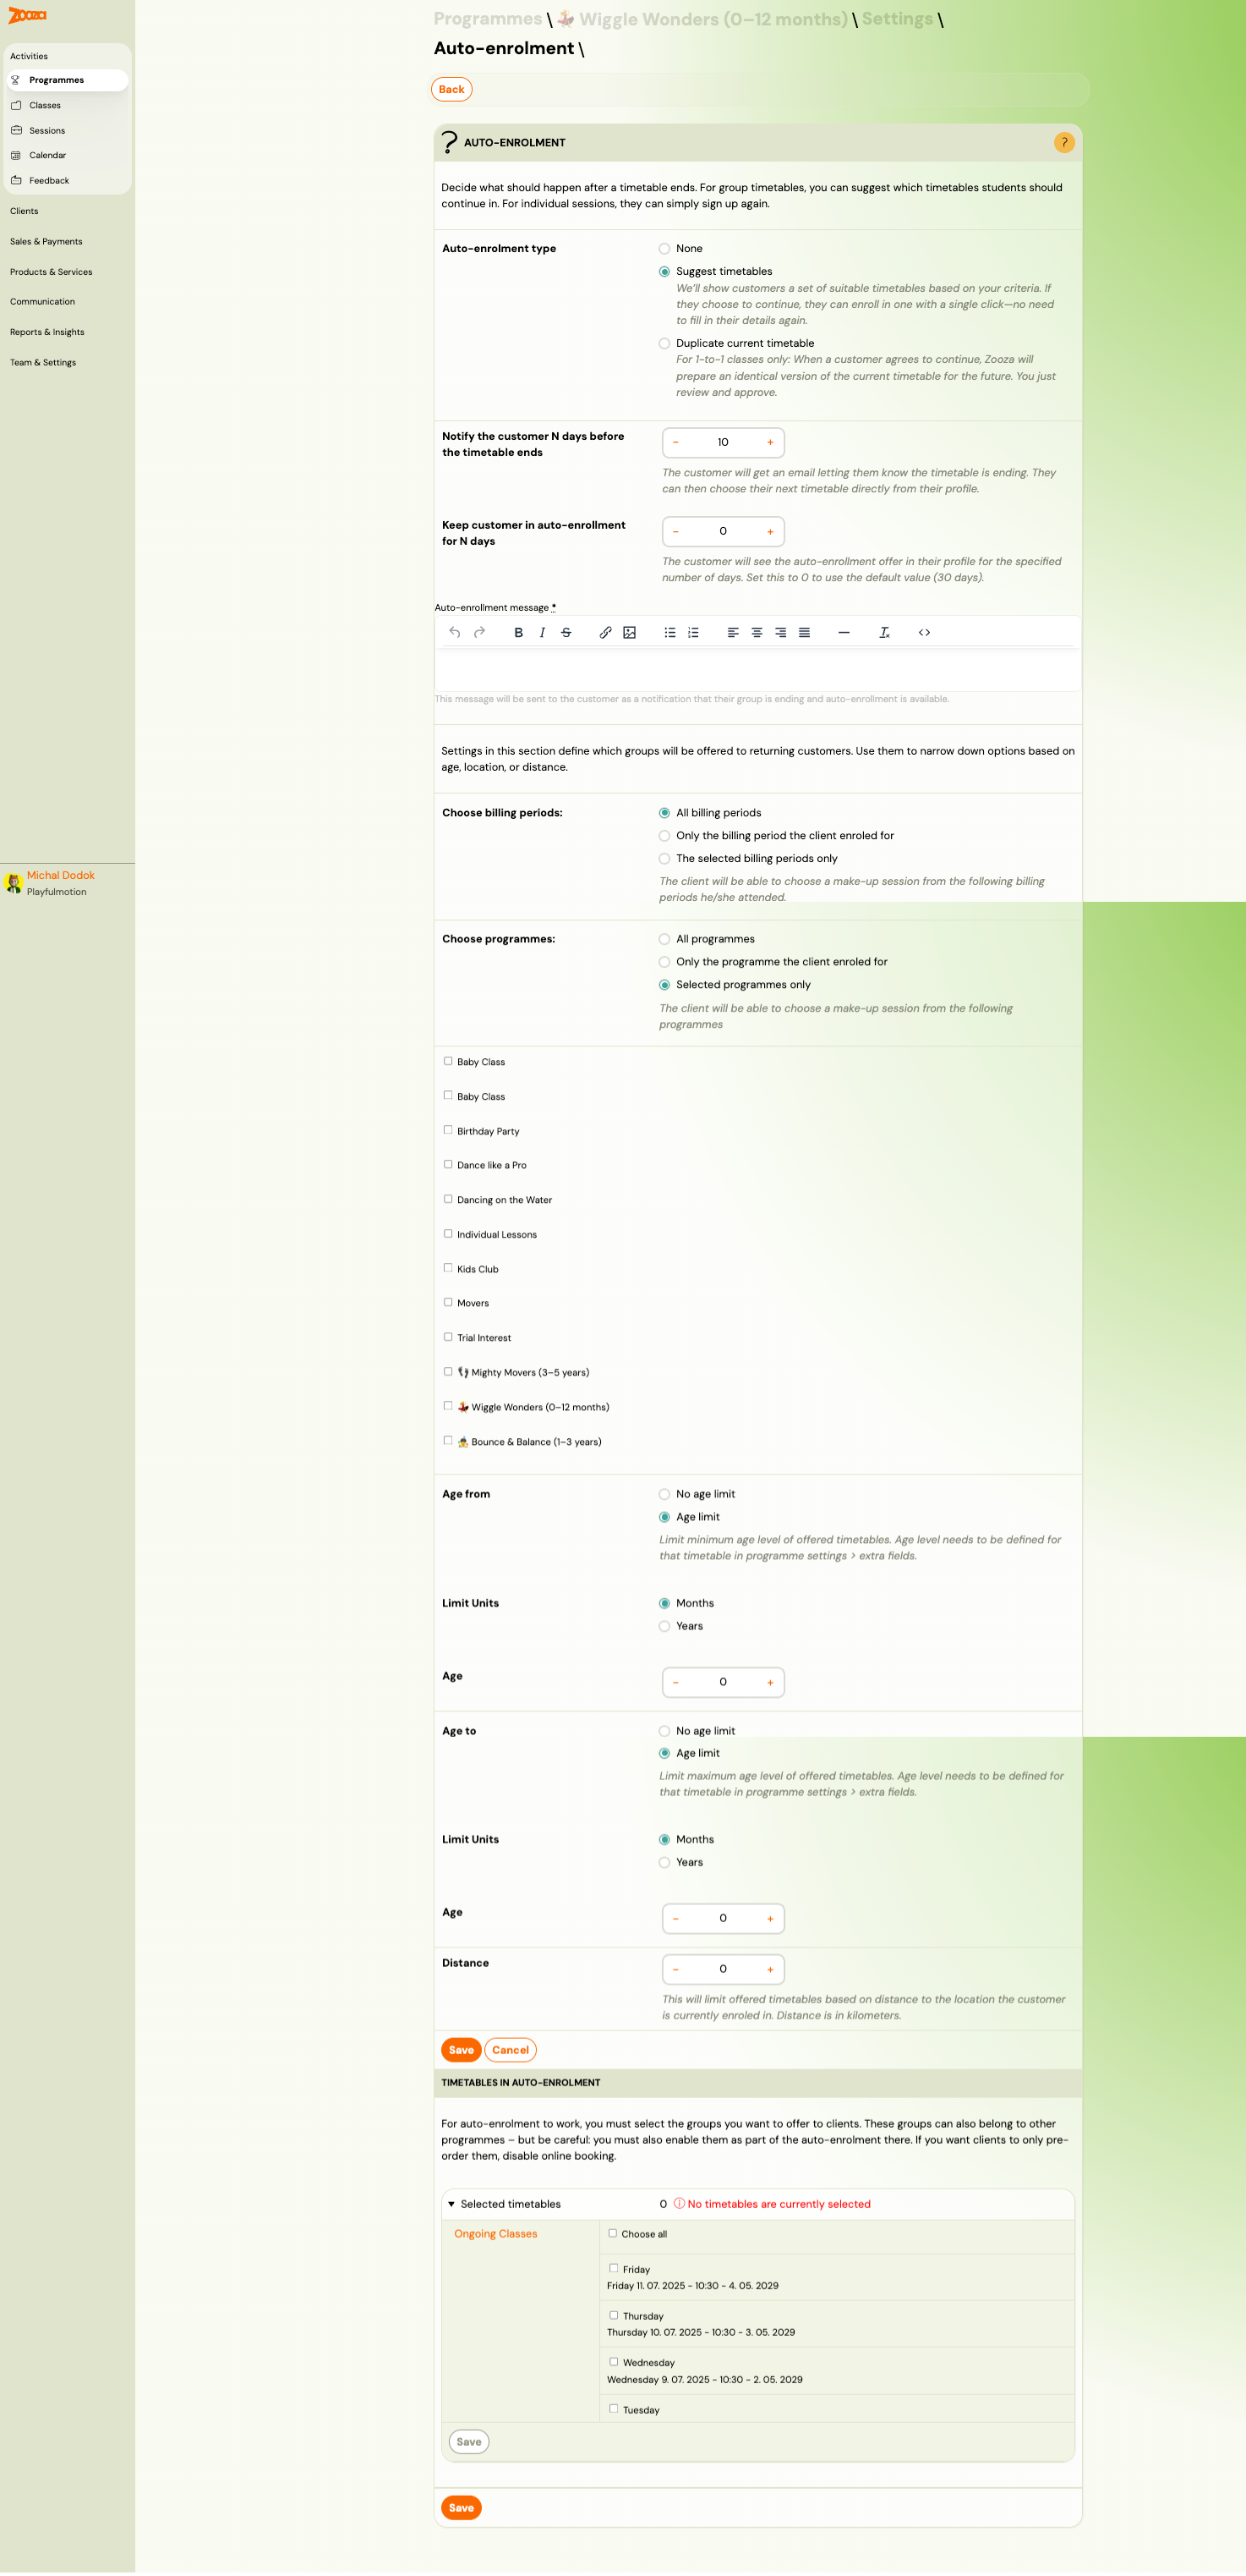Click the Distance number field
1246x2576 pixels.
(x=723, y=1969)
